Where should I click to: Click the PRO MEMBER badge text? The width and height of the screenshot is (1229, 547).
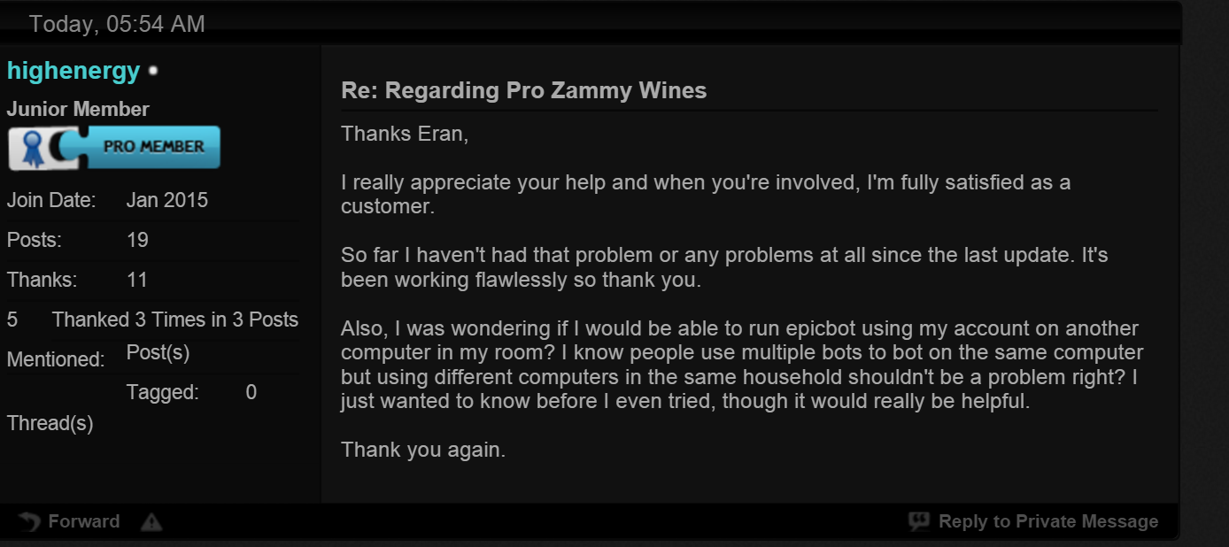point(153,146)
